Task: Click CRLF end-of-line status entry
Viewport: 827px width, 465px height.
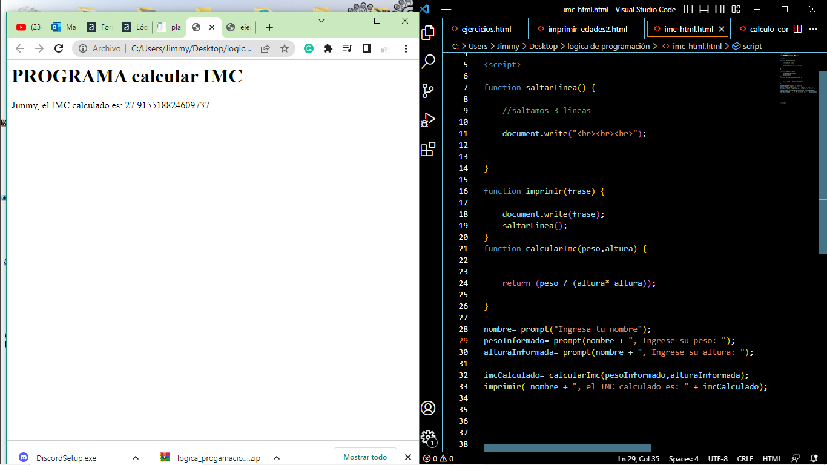Action: (x=745, y=458)
